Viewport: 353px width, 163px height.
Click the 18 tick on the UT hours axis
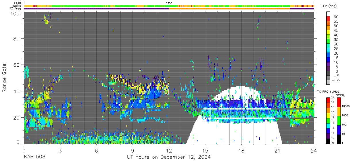241,150
